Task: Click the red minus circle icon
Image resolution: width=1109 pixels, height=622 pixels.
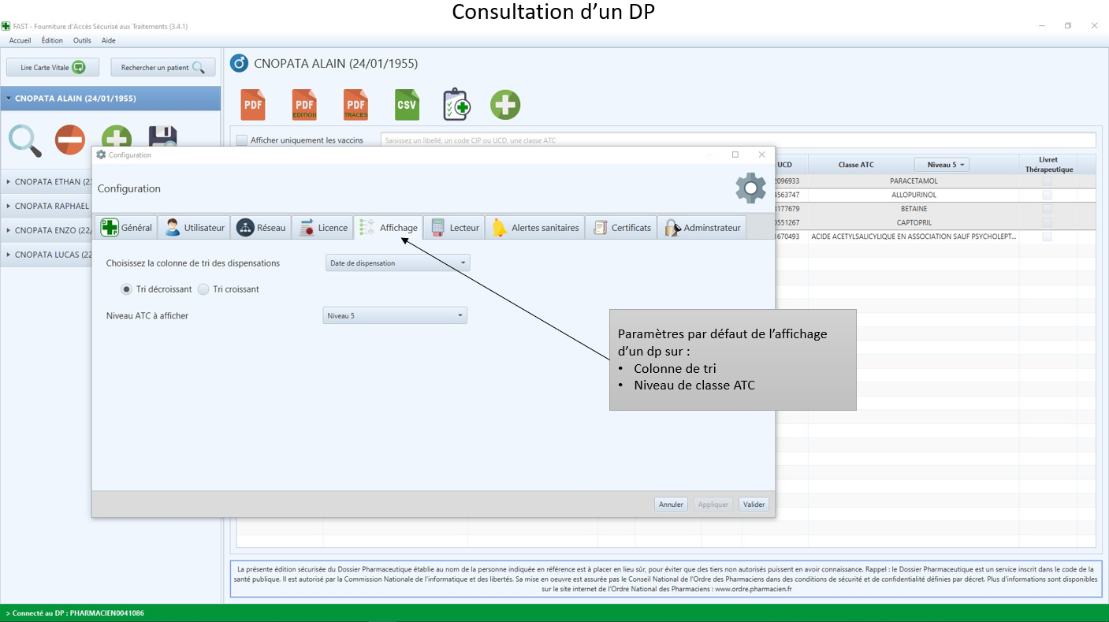Action: 70,140
